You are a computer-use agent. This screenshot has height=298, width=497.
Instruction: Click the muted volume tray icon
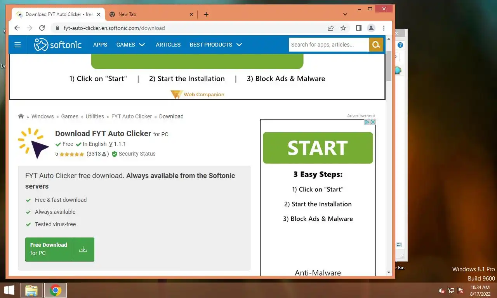(441, 291)
